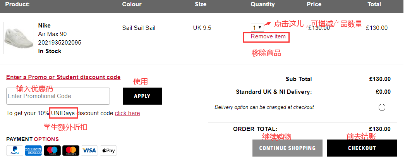The image size is (405, 162).
Task: Focus the Enter Promotional Code field
Action: (x=58, y=96)
